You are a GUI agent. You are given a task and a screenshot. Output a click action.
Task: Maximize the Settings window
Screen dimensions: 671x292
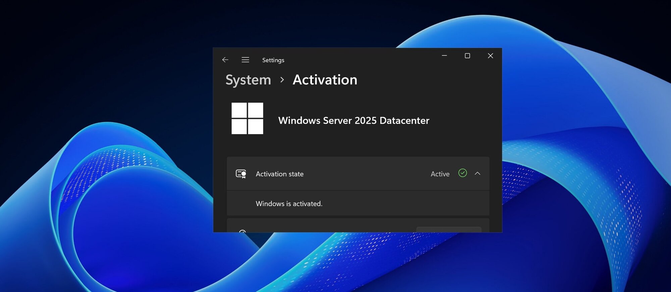[467, 56]
